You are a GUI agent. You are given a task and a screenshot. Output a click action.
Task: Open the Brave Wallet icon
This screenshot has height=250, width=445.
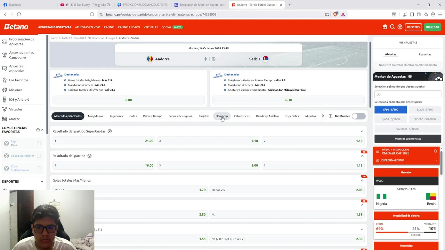coord(419,14)
